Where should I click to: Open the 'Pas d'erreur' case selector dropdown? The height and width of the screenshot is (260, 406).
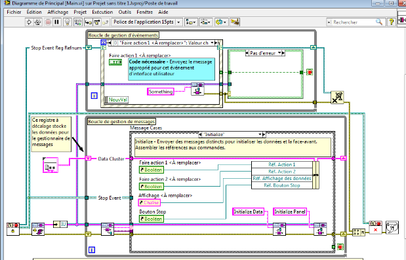279,53
